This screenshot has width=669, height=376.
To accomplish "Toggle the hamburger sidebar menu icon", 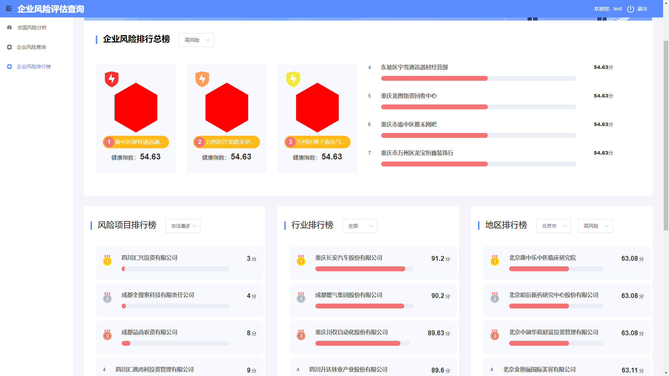I will tap(9, 9).
